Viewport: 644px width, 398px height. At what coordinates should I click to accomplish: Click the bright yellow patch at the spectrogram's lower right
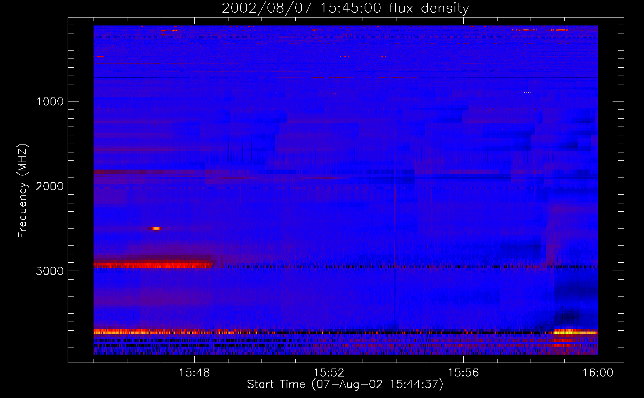tap(576, 332)
